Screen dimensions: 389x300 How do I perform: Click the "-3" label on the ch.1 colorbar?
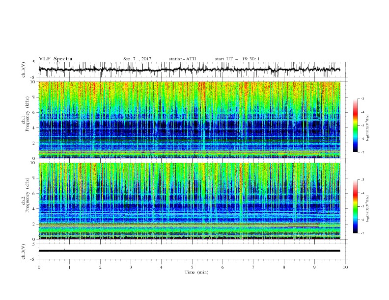tap(362, 99)
